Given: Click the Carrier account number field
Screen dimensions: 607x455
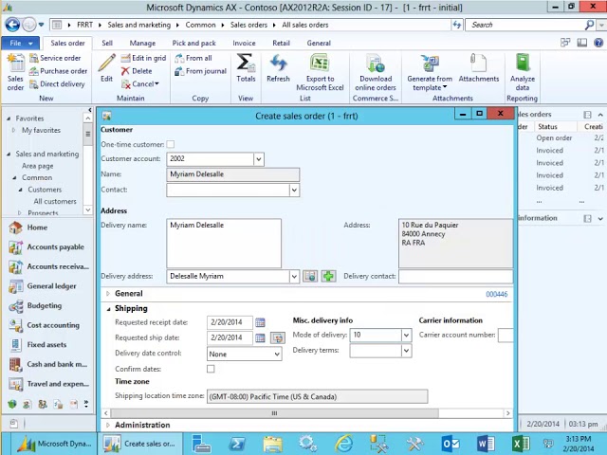Looking at the screenshot, I should click(x=506, y=335).
